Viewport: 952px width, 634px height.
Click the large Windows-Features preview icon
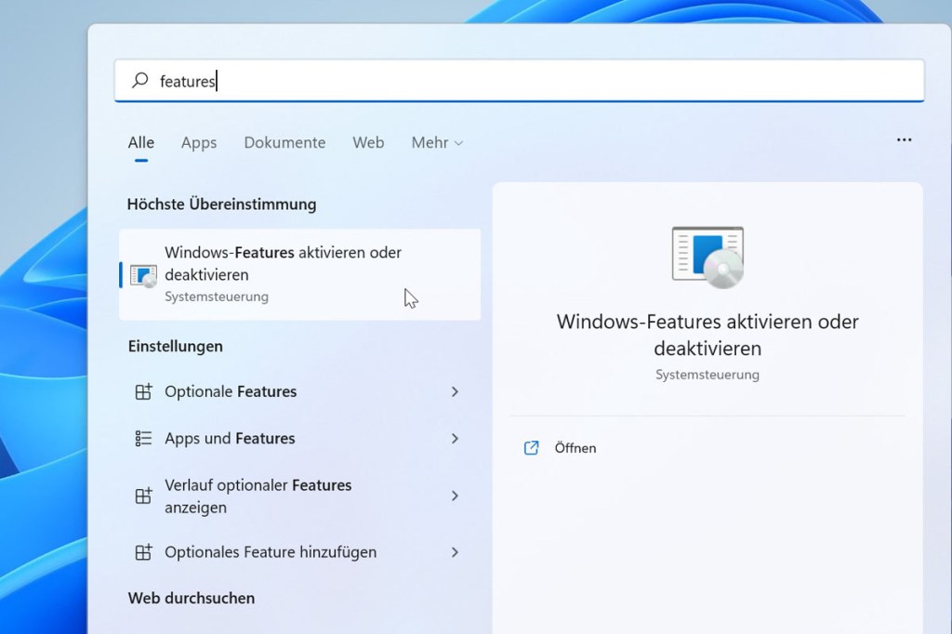click(707, 257)
